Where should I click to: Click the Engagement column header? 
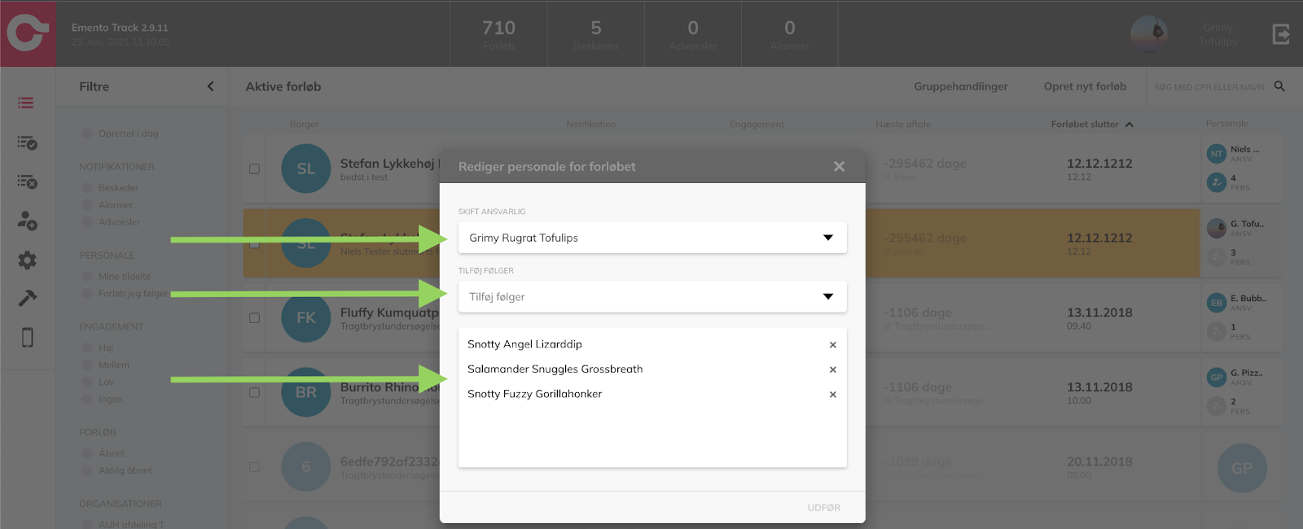[x=757, y=125]
